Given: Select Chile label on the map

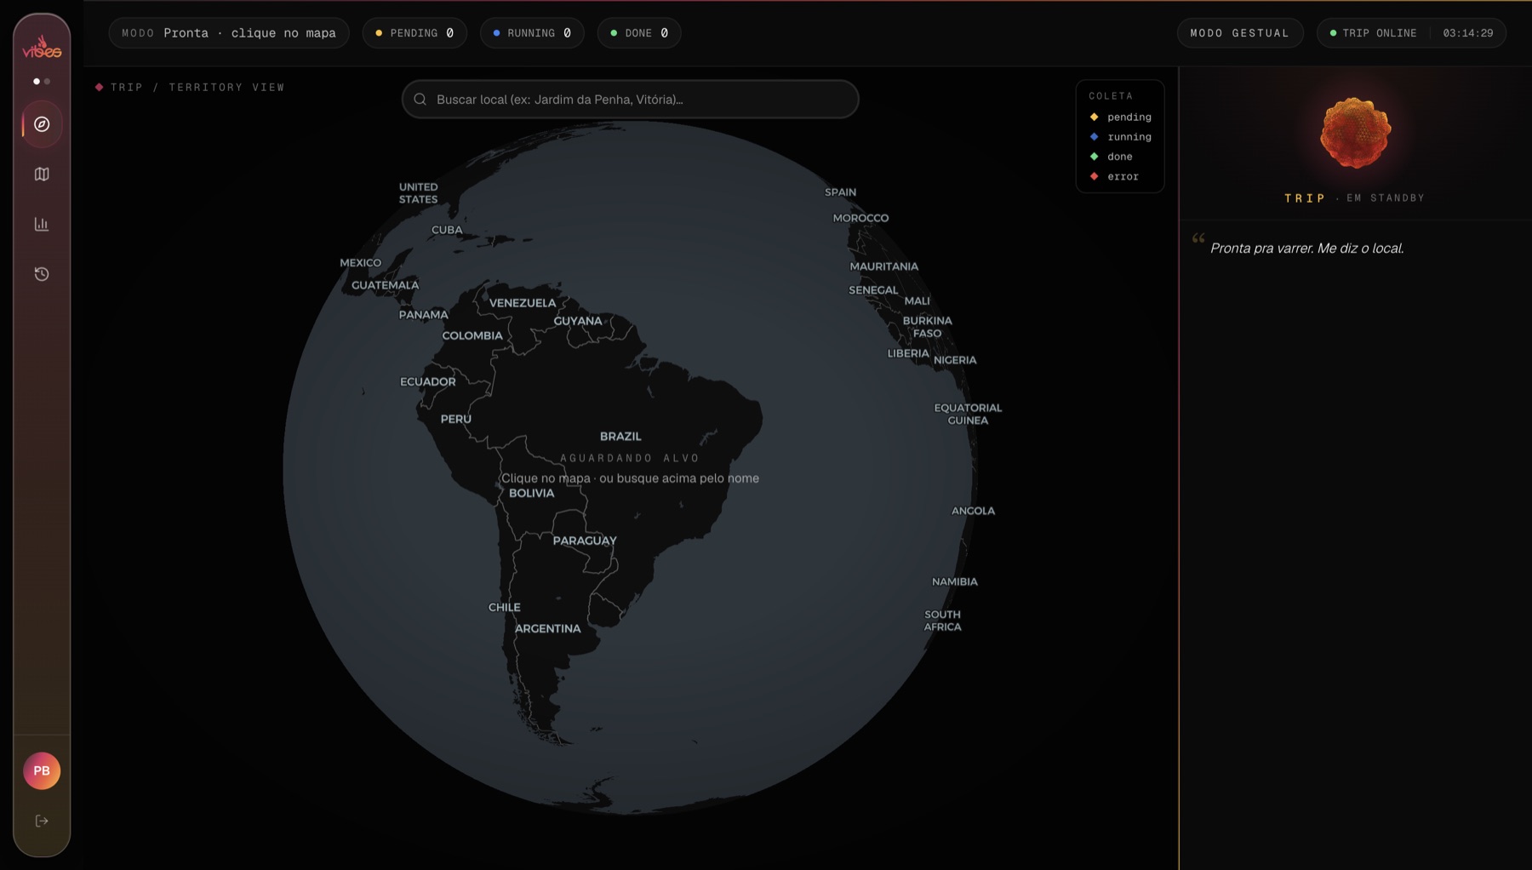Looking at the screenshot, I should pos(504,608).
